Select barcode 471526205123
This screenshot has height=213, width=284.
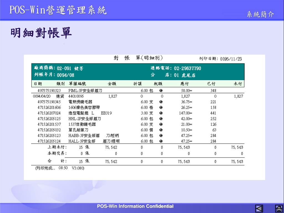49,135
